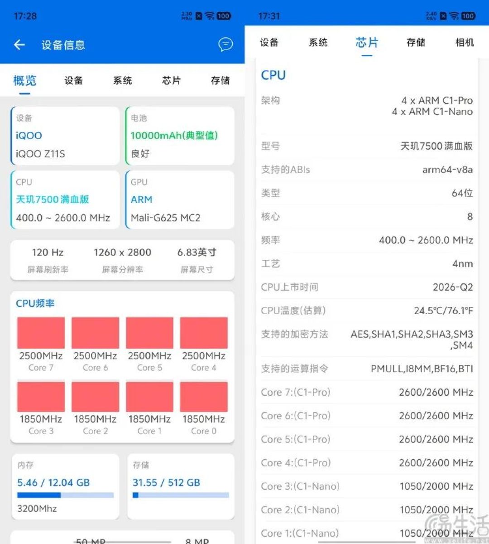Viewport: 489px width, 544px height.
Task: Switch to the 设备 tab in the right screen
Action: click(x=269, y=43)
